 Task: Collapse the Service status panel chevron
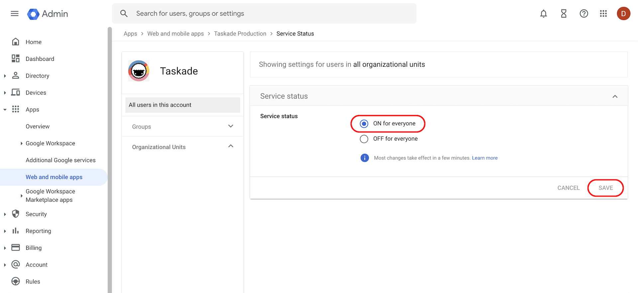pos(615,96)
